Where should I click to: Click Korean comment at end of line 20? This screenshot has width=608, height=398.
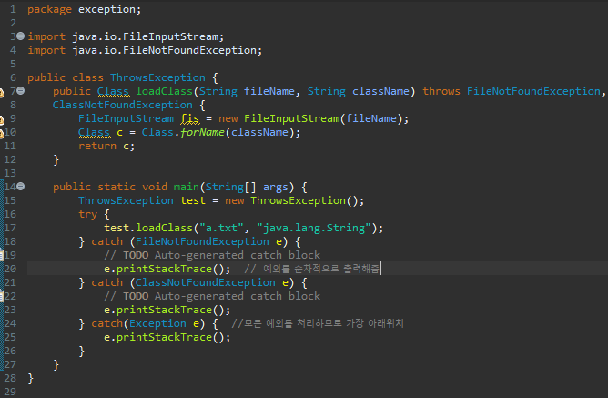click(312, 269)
